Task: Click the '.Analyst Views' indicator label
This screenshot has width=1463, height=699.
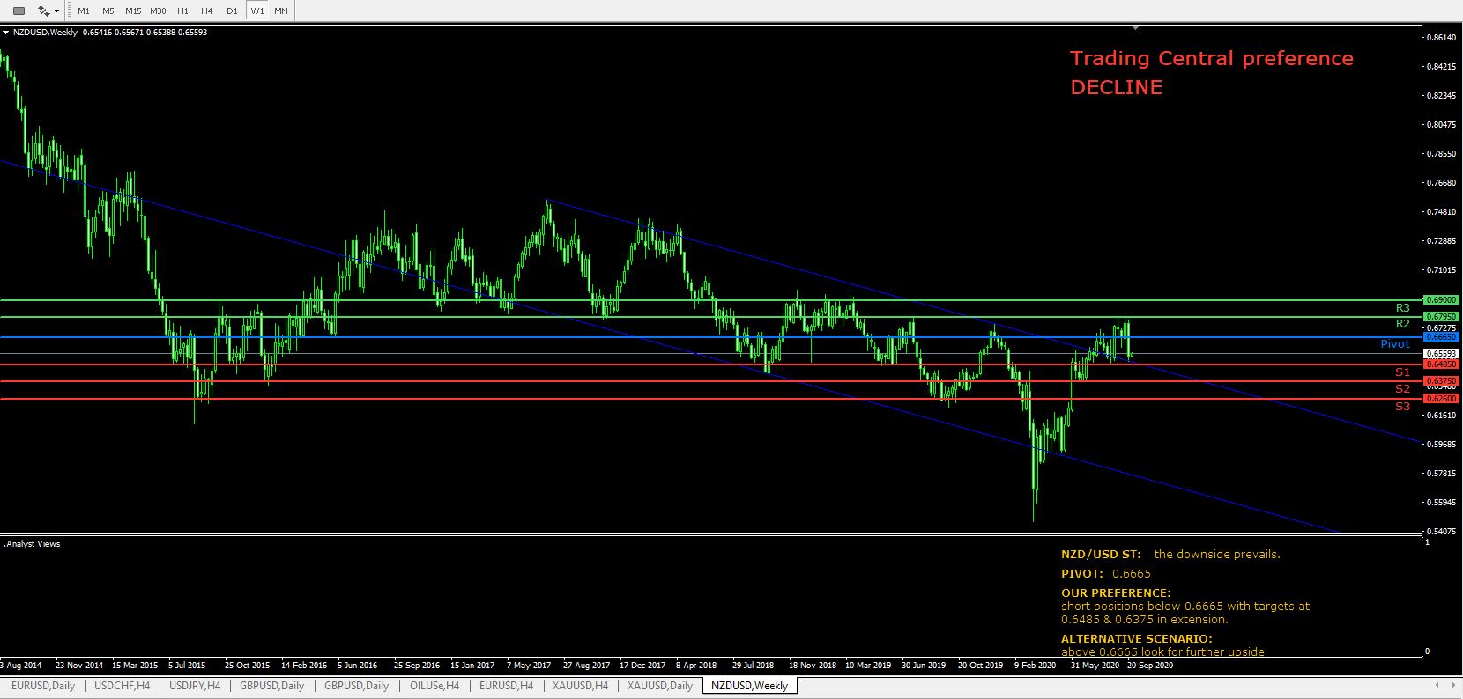Action: (33, 544)
